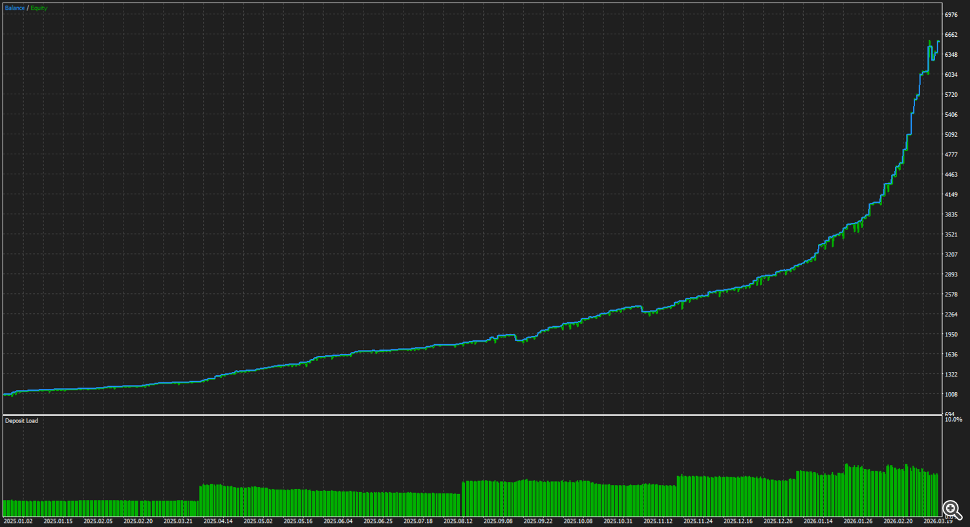The width and height of the screenshot is (970, 527).
Task: Click the 2264 axis value
Action: point(951,315)
